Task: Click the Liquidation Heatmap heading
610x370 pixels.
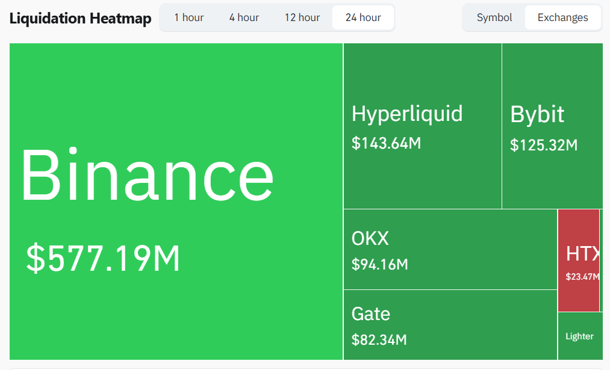Action: pos(81,18)
